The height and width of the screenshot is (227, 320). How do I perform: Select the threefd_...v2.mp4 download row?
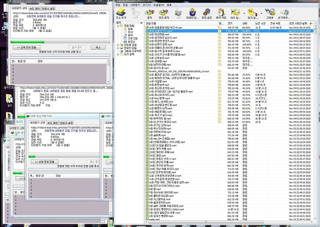229,72
